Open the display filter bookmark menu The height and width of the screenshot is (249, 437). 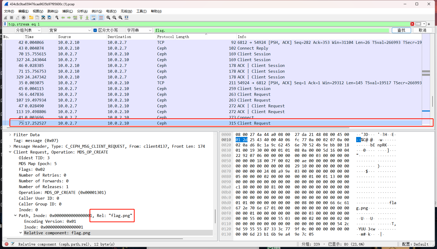[x=5, y=24]
